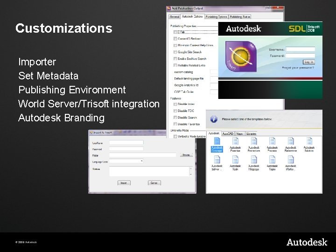Toggle the Related Links checkbox
This screenshot has height=252, width=336.
pos(175,65)
